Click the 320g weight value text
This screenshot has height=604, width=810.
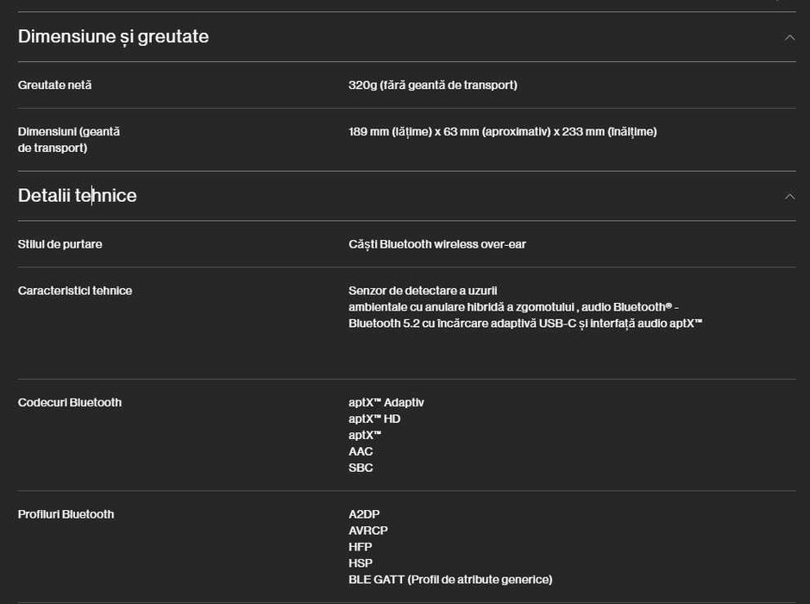point(432,85)
